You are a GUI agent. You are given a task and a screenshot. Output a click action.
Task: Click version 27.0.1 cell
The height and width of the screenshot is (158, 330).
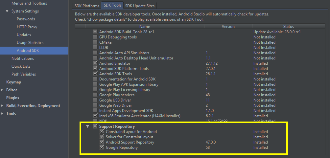click(x=211, y=69)
